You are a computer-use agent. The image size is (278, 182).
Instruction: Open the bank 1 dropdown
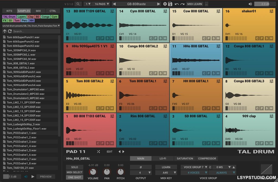point(88,4)
